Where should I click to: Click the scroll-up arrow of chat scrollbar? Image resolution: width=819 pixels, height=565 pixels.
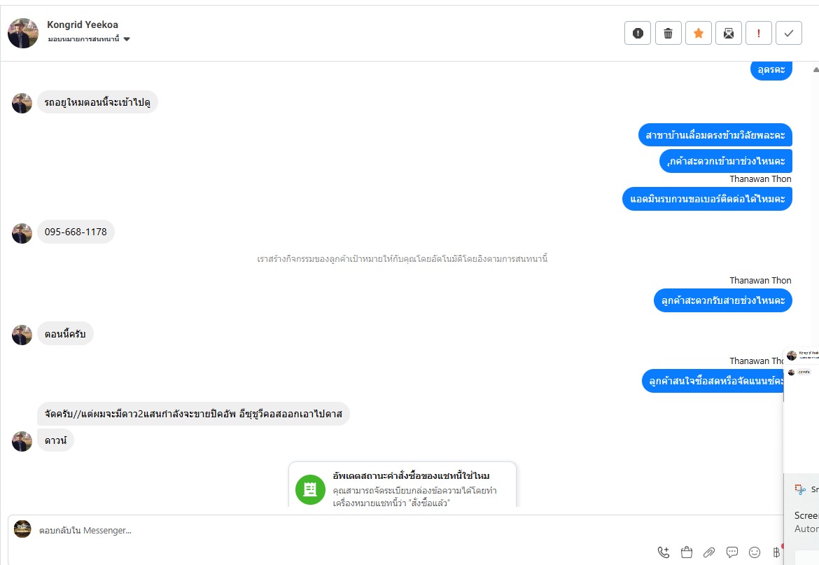coord(815,69)
